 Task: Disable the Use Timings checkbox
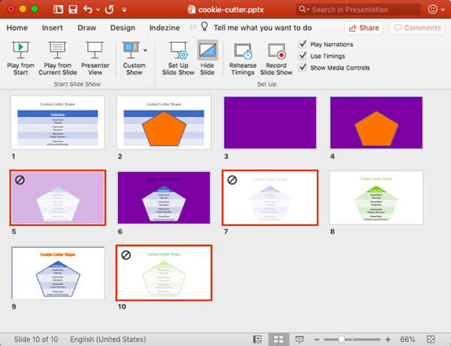[303, 56]
